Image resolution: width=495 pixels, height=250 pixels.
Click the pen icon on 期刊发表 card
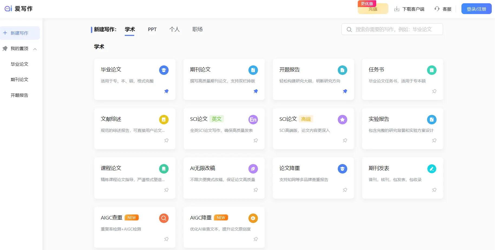(432, 169)
